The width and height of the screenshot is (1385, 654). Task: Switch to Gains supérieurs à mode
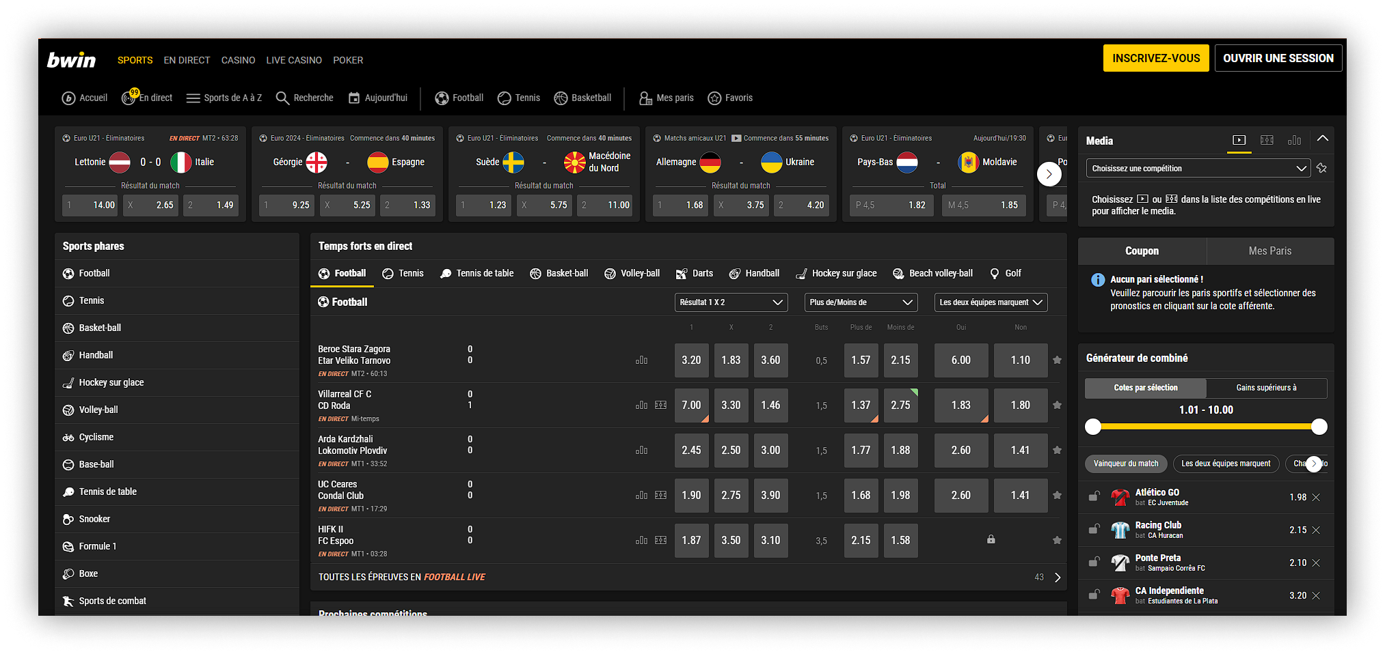(1267, 388)
